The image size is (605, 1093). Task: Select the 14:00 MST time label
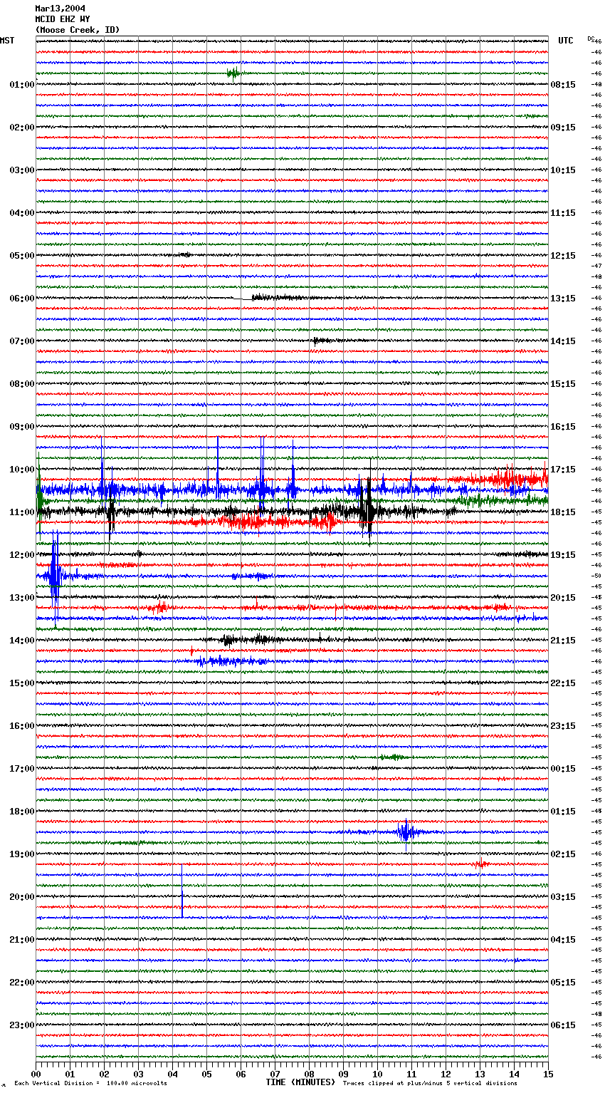pyautogui.click(x=22, y=641)
